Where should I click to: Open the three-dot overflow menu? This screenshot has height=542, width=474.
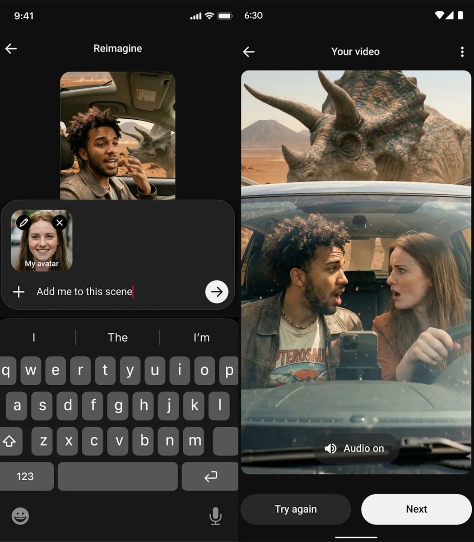point(462,52)
